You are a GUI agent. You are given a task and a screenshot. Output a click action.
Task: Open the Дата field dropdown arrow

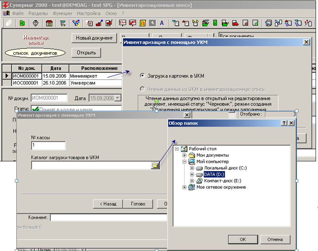(118, 98)
